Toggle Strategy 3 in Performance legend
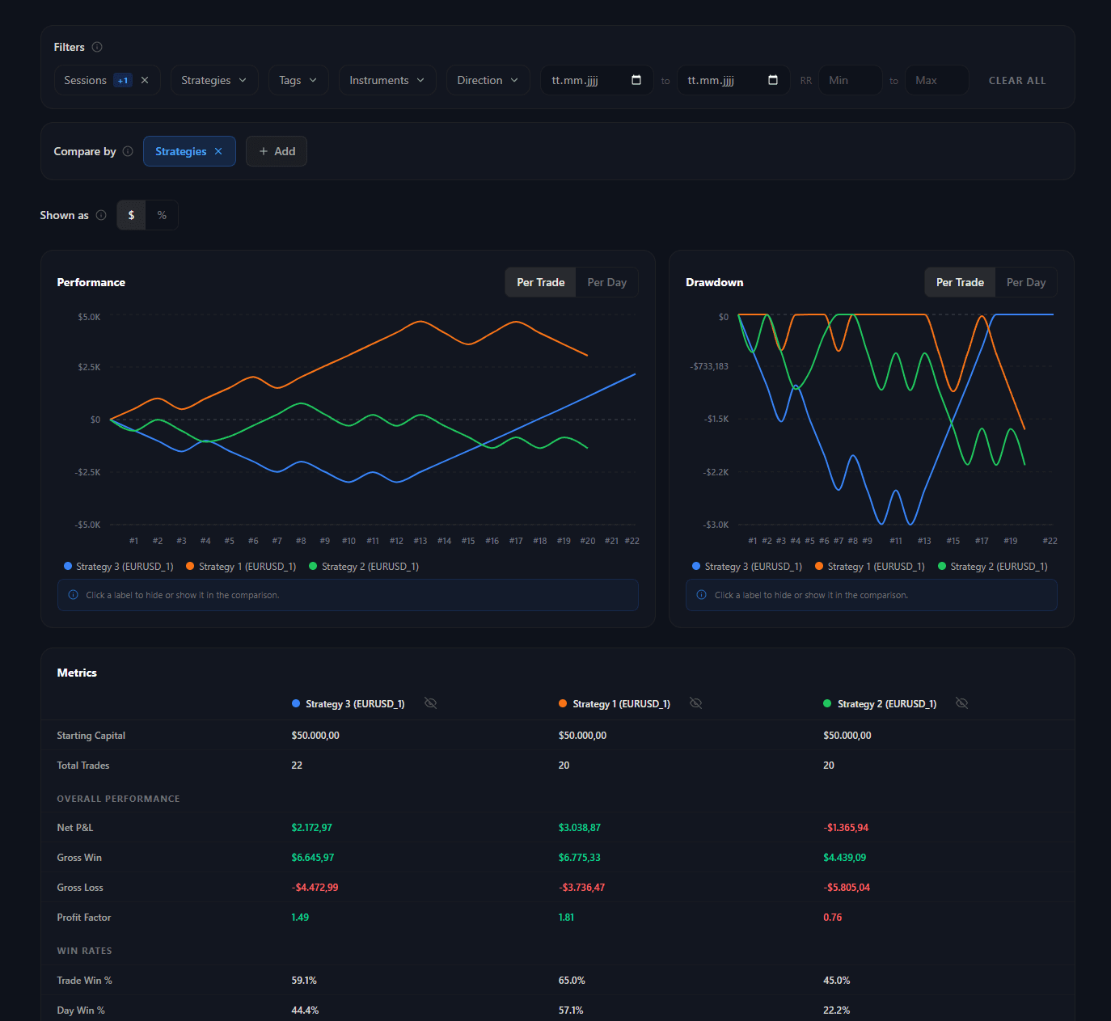The image size is (1111, 1021). tap(119, 567)
